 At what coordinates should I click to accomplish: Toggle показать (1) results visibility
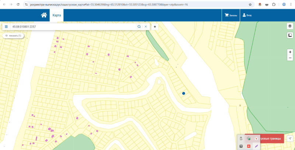pyautogui.click(x=13, y=36)
